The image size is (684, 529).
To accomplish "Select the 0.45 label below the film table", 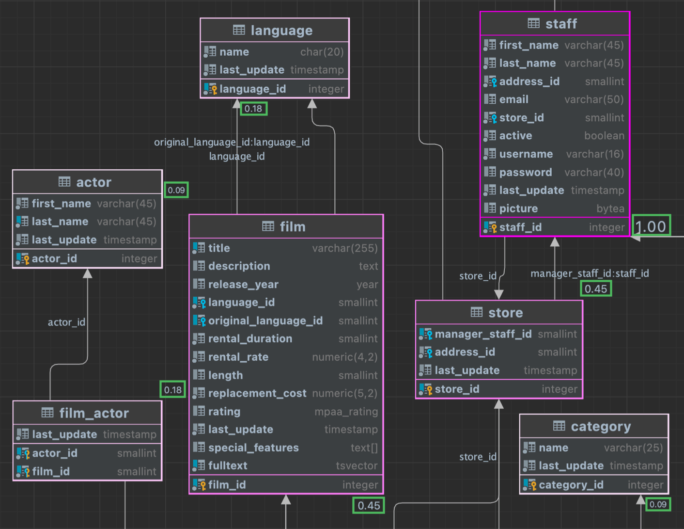I will click(368, 505).
